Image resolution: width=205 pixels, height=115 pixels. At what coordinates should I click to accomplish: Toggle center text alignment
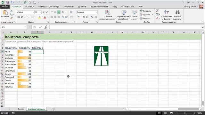click(55, 17)
